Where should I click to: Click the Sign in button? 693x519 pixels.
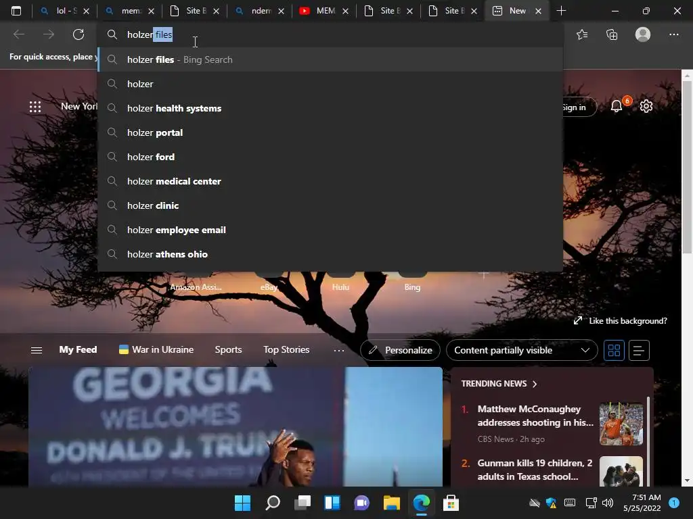579,107
